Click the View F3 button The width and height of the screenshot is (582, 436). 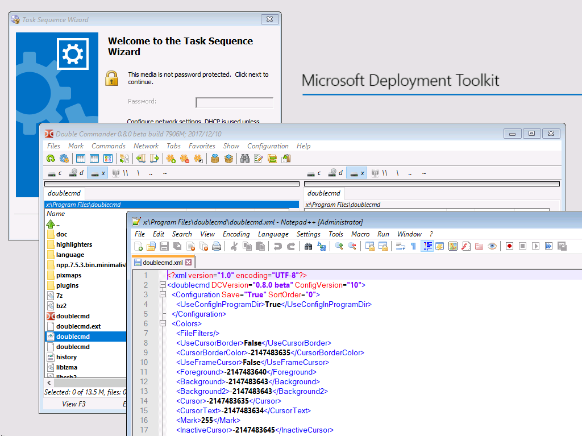tap(73, 404)
